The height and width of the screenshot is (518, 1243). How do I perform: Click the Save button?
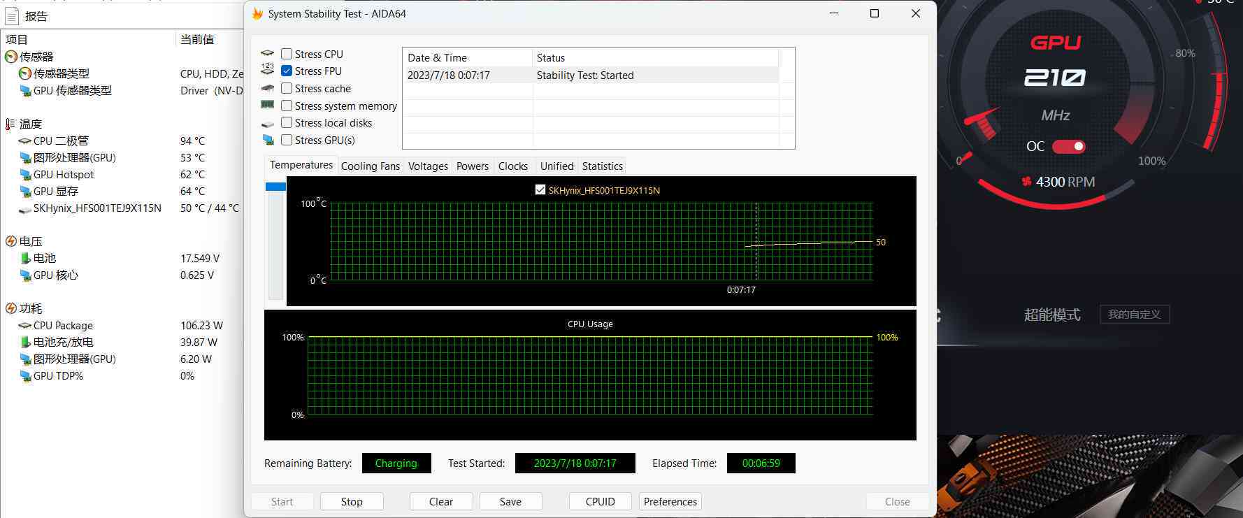(x=510, y=501)
